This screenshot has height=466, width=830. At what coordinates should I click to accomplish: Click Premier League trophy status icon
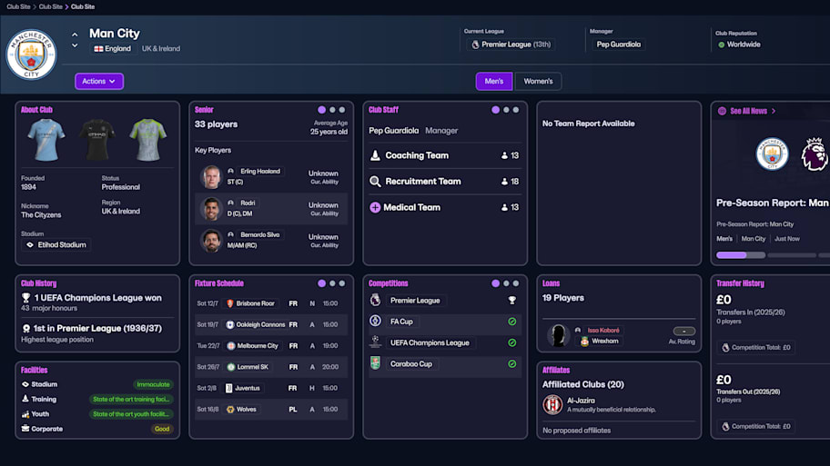coord(511,300)
